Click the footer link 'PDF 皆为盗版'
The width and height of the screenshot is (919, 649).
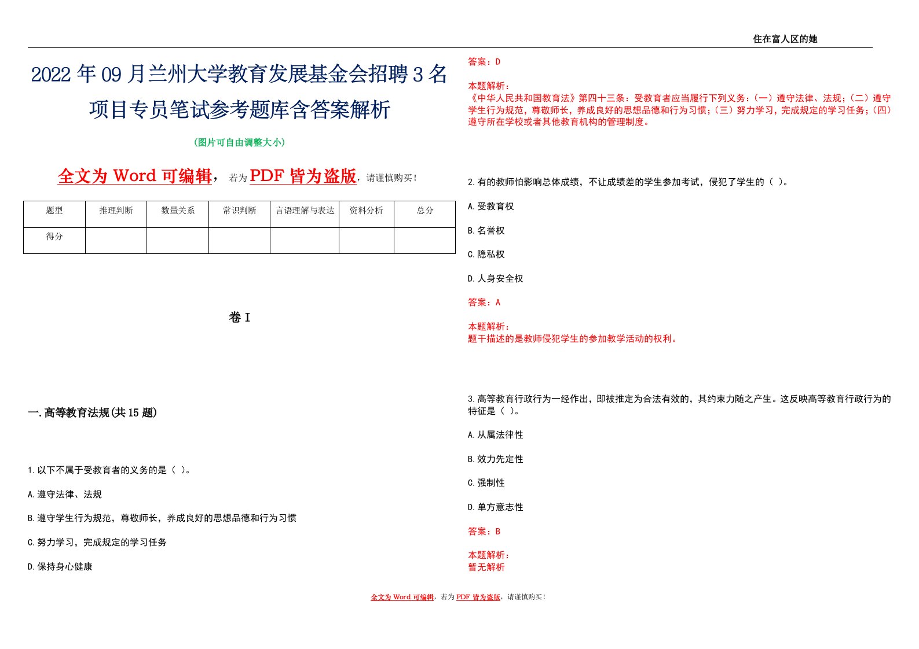[x=478, y=597]
